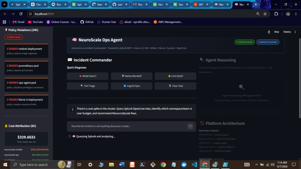The width and height of the screenshot is (301, 169).
Task: Open the YouTube bookmark
Action: 35,22
